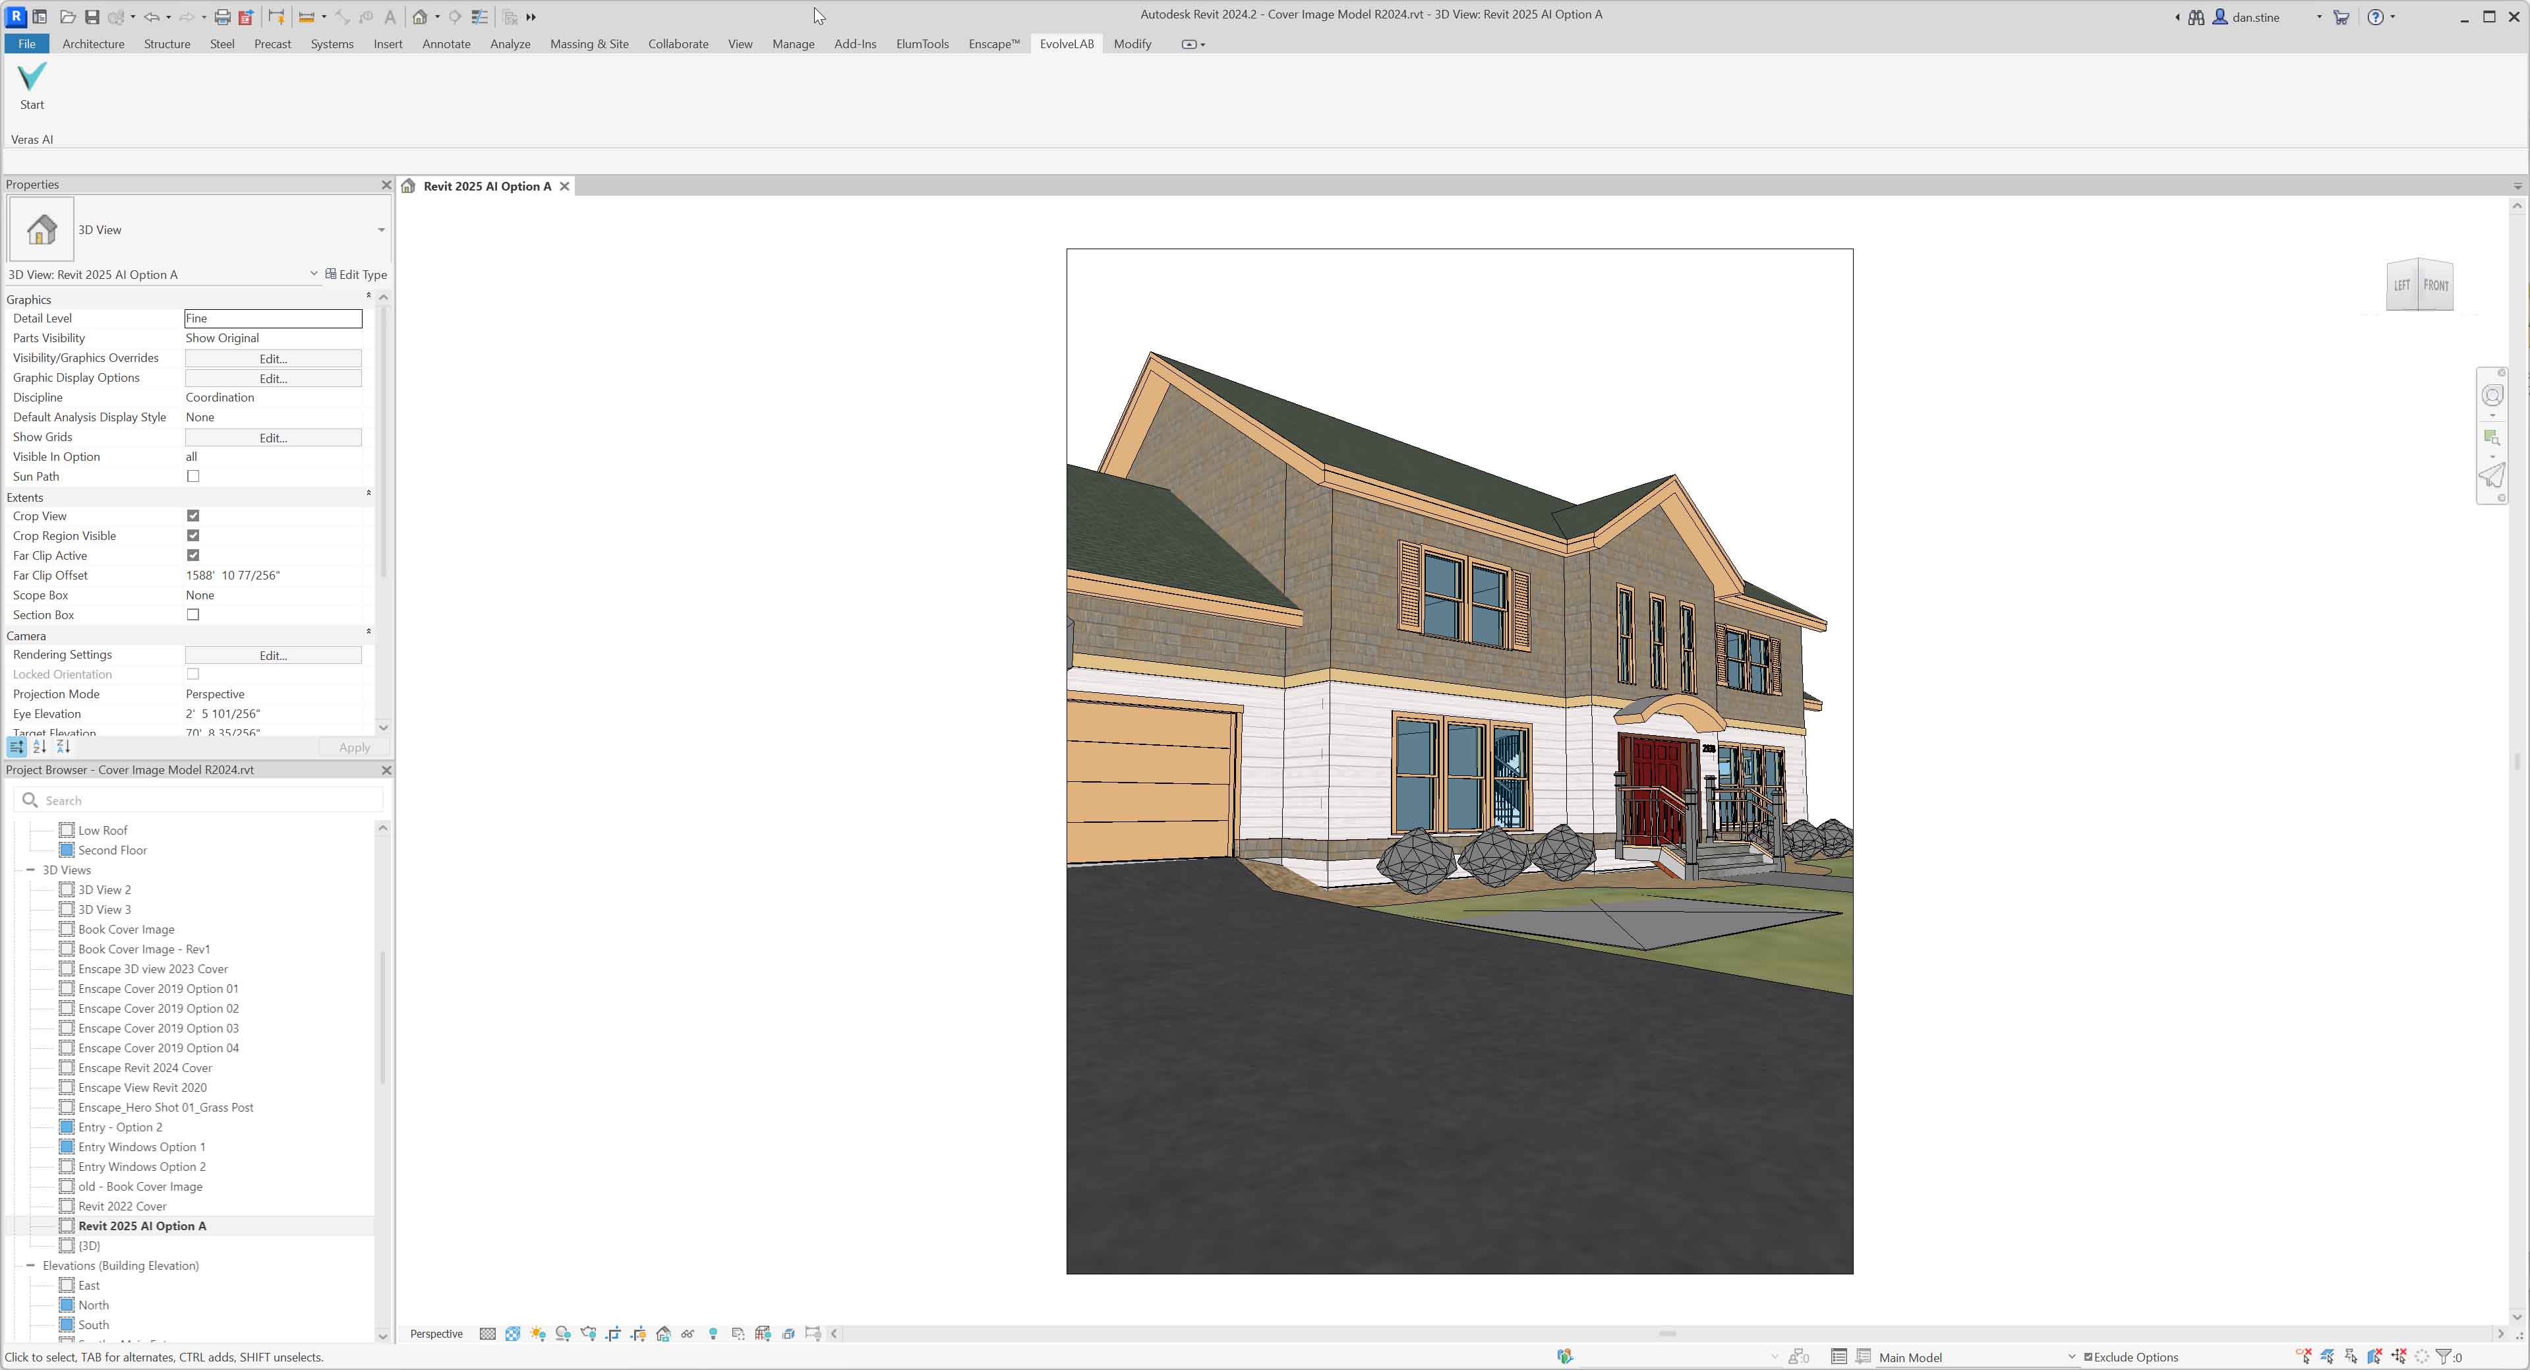This screenshot has width=2530, height=1370.
Task: Enable the Section Box checkbox
Action: 192,614
